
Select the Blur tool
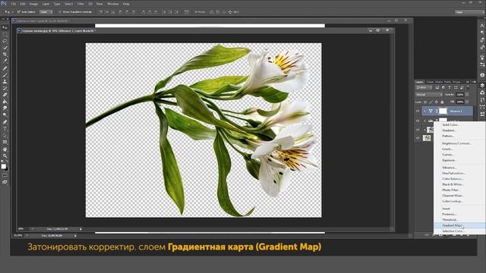click(5, 108)
